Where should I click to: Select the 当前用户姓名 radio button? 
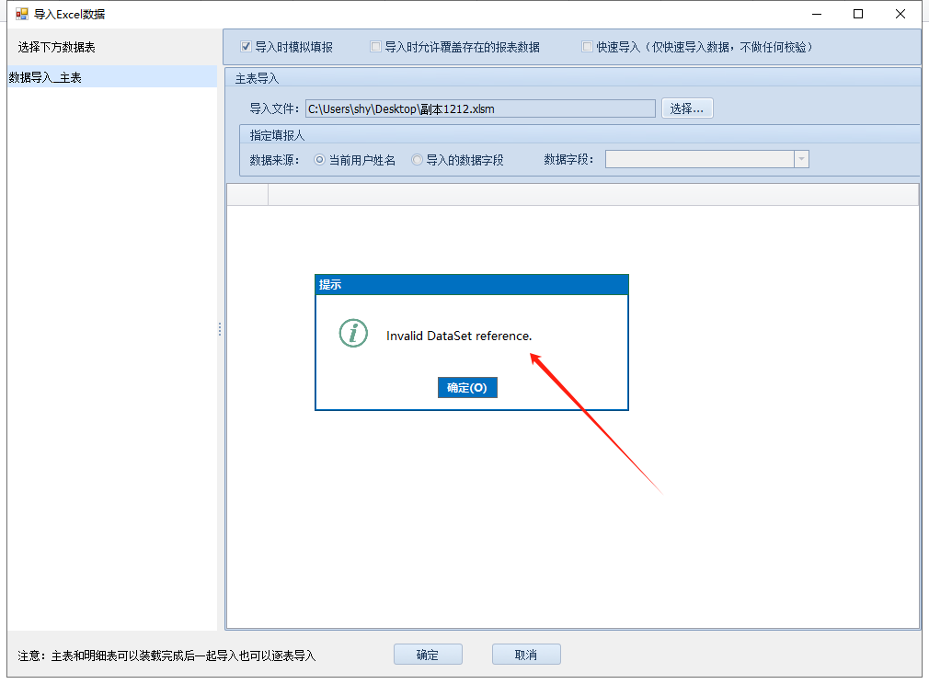319,160
